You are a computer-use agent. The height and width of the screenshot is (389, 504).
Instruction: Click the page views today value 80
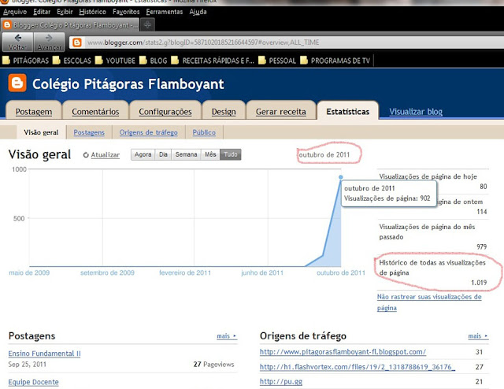click(483, 187)
